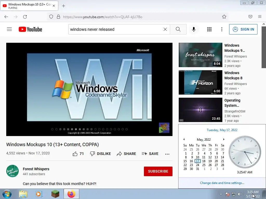Click the taskbar clock
Viewport: 266px width, 199px height.
pyautogui.click(x=253, y=194)
